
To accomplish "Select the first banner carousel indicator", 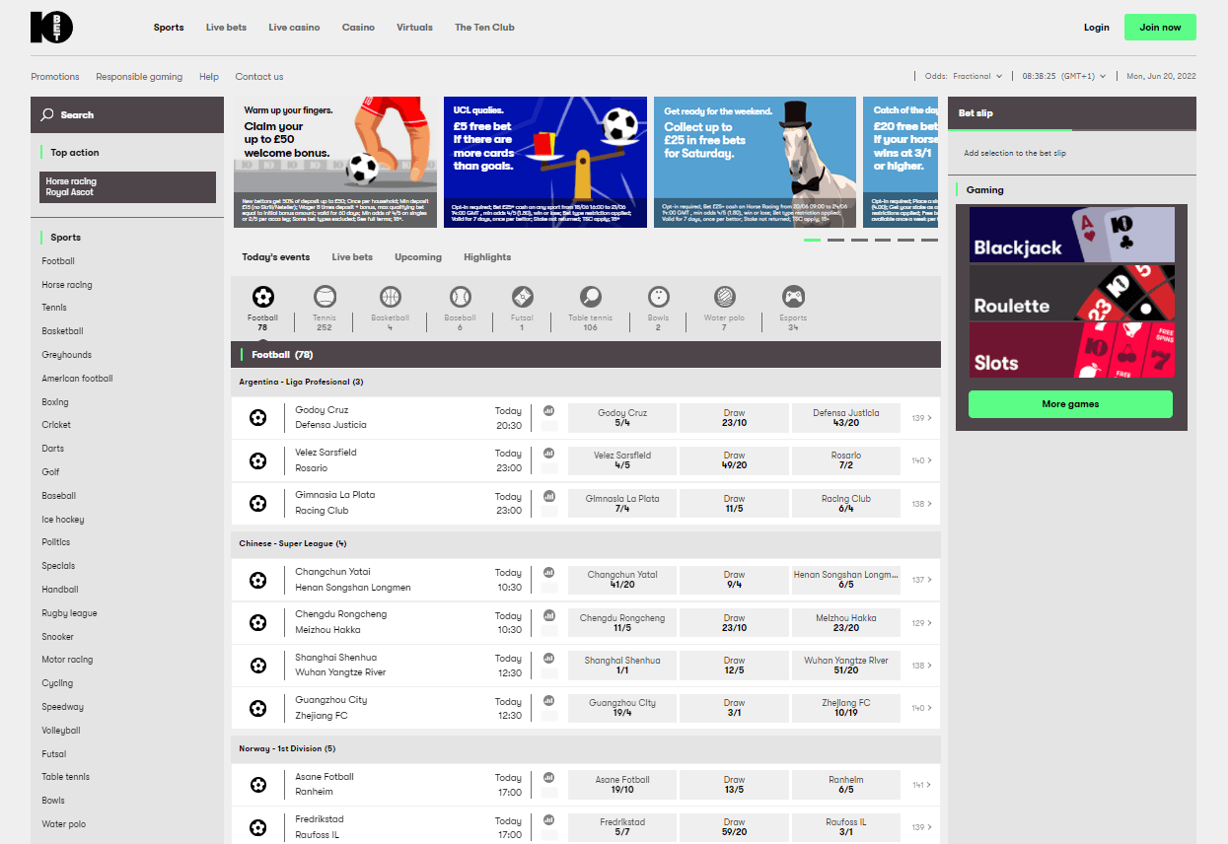I will pos(812,240).
